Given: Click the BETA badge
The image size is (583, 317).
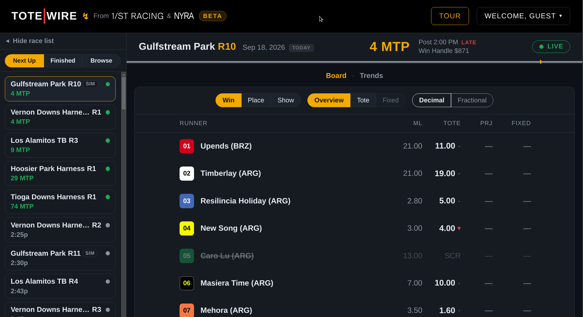Looking at the screenshot, I should click(x=212, y=16).
